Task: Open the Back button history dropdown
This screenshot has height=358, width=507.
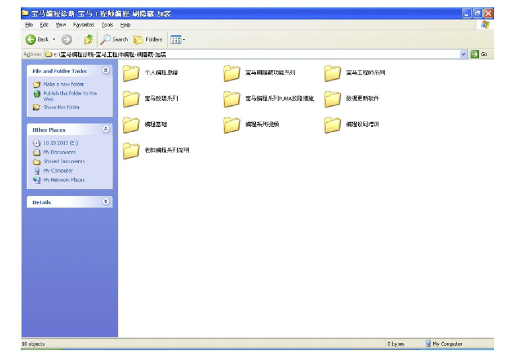Action: click(x=54, y=39)
